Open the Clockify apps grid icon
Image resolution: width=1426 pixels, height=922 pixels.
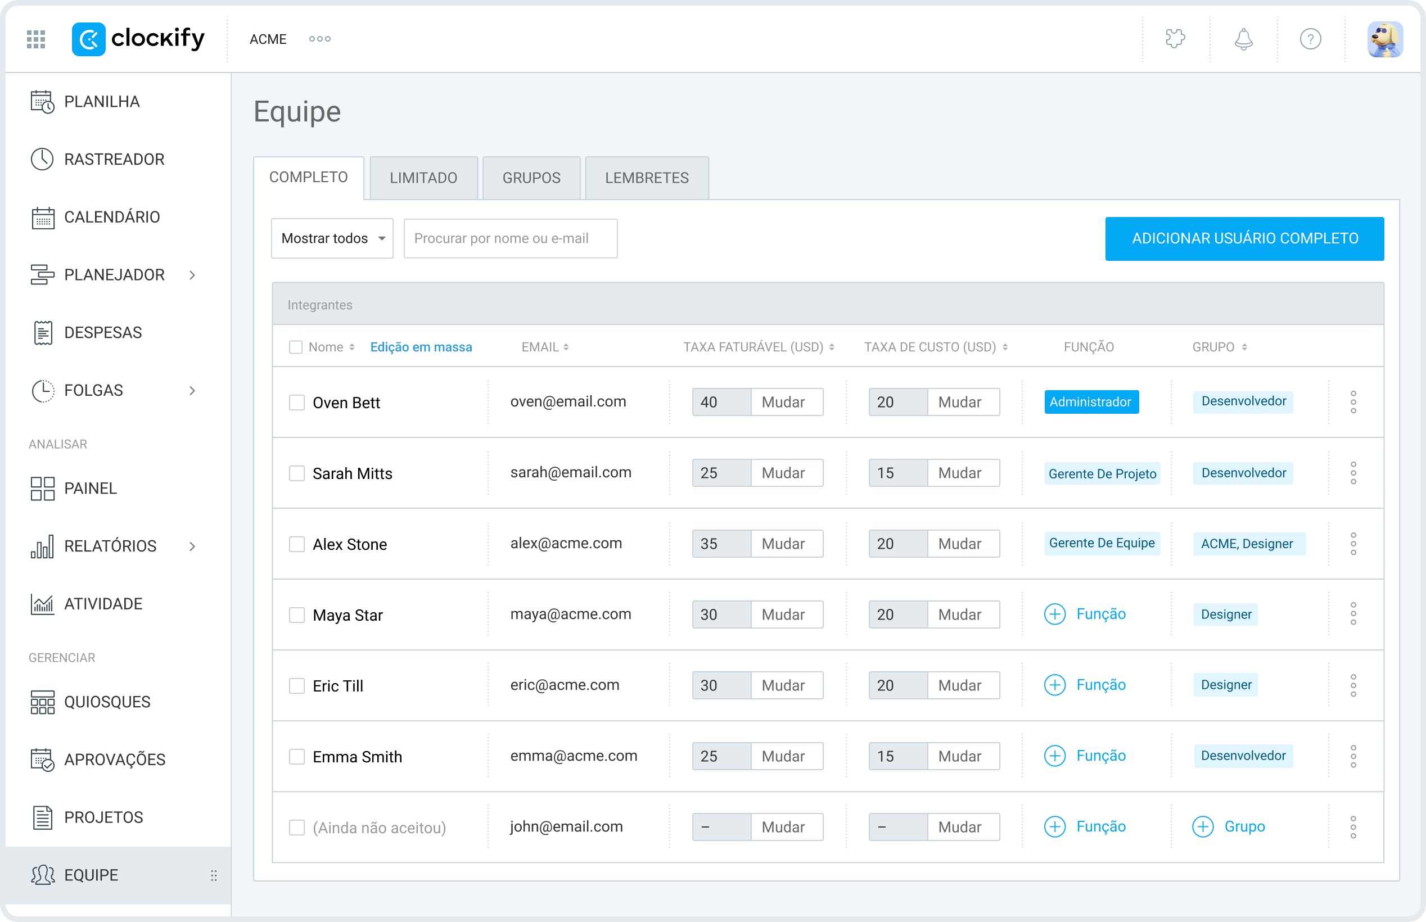(x=35, y=39)
